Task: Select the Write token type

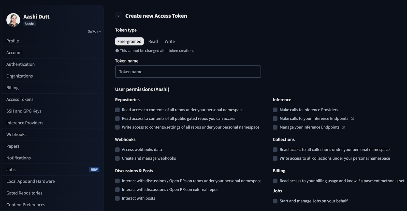Action: tap(169, 41)
